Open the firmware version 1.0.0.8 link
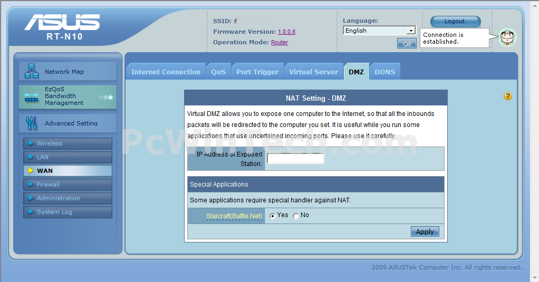The height and width of the screenshot is (282, 539). pos(286,32)
